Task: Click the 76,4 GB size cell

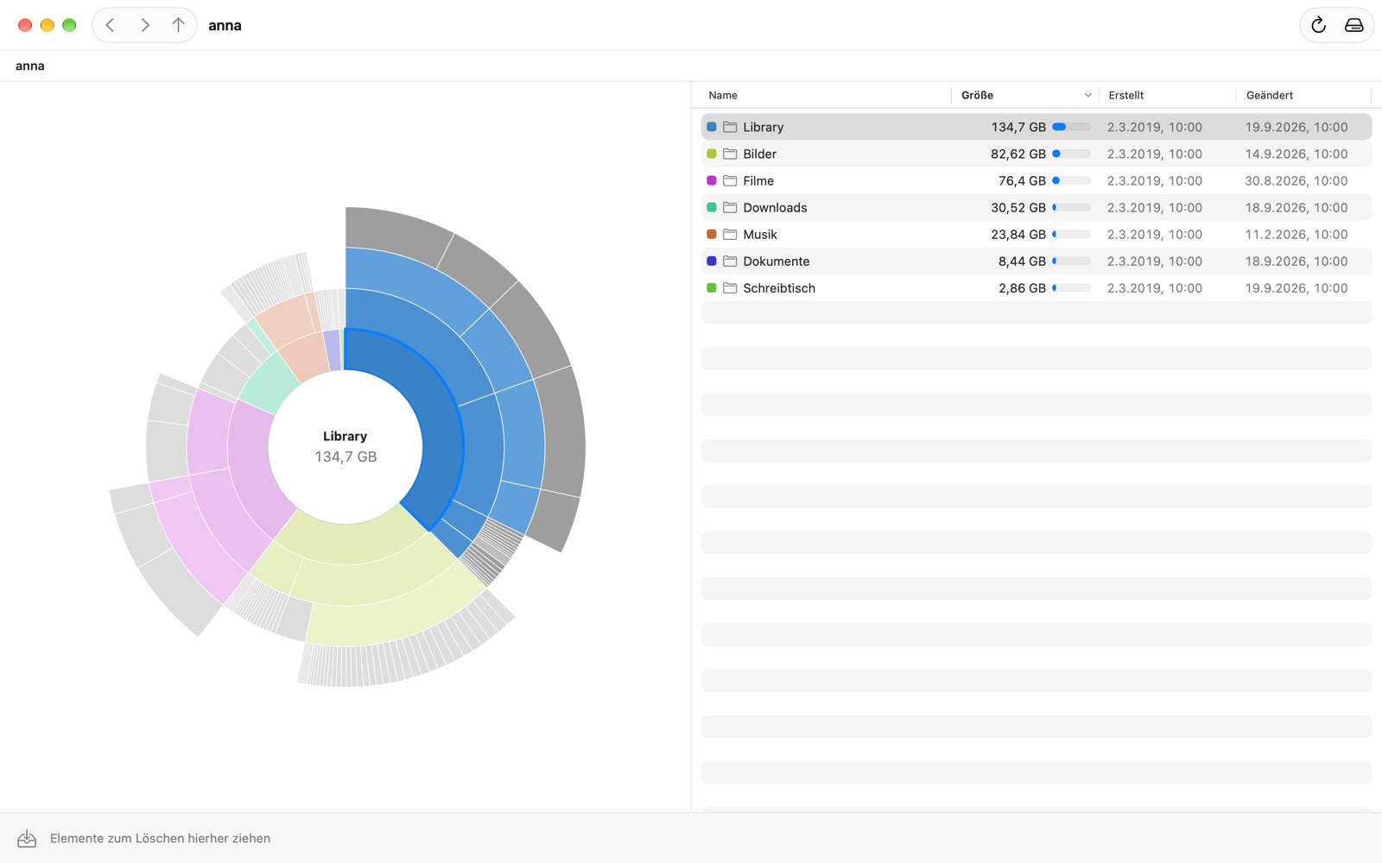Action: [x=1022, y=180]
